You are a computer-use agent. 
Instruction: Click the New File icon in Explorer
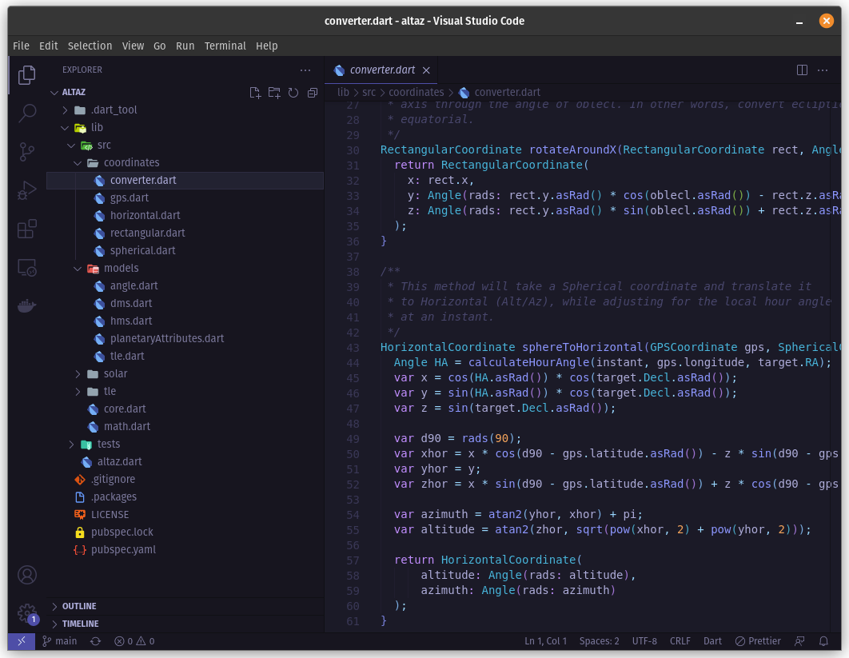pyautogui.click(x=255, y=93)
